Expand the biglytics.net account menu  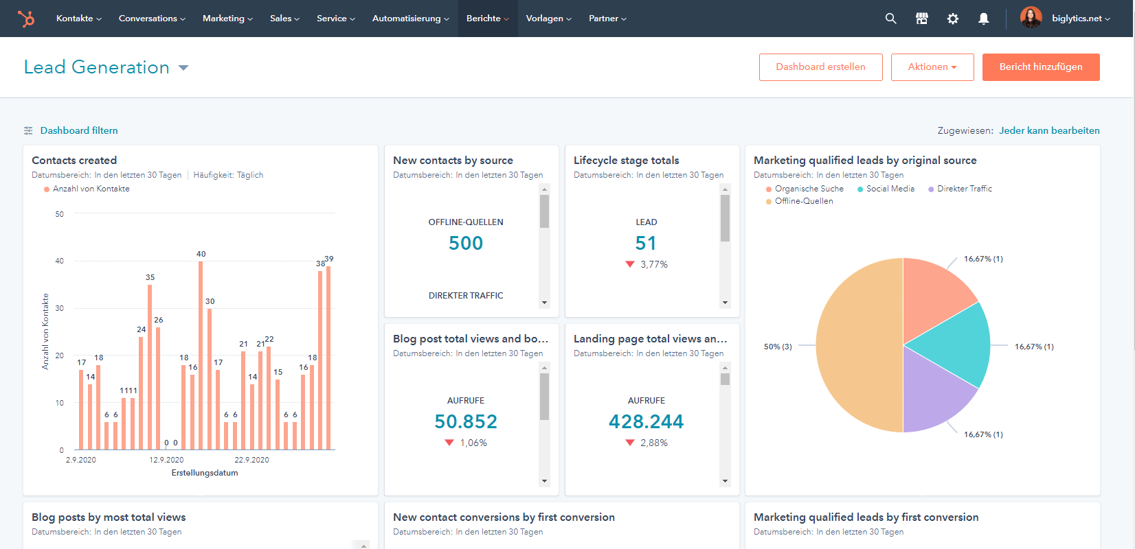point(1080,19)
